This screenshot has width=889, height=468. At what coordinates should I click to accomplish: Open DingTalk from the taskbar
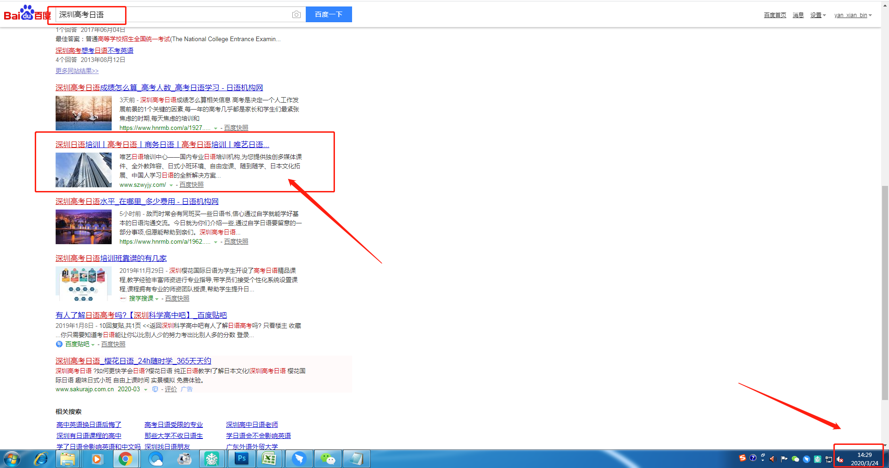(299, 459)
